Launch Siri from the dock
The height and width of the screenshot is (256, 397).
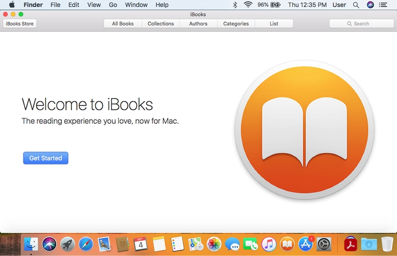tap(49, 245)
